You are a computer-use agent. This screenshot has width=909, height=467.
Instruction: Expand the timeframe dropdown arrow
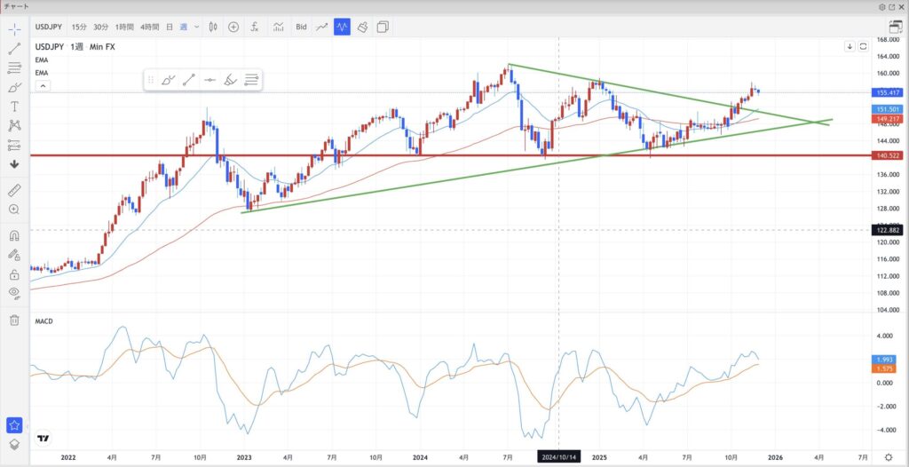(196, 27)
